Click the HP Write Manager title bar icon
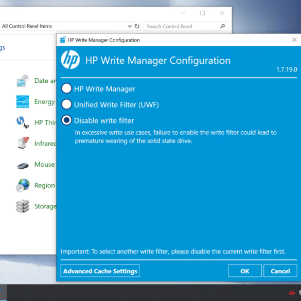 pos(63,40)
